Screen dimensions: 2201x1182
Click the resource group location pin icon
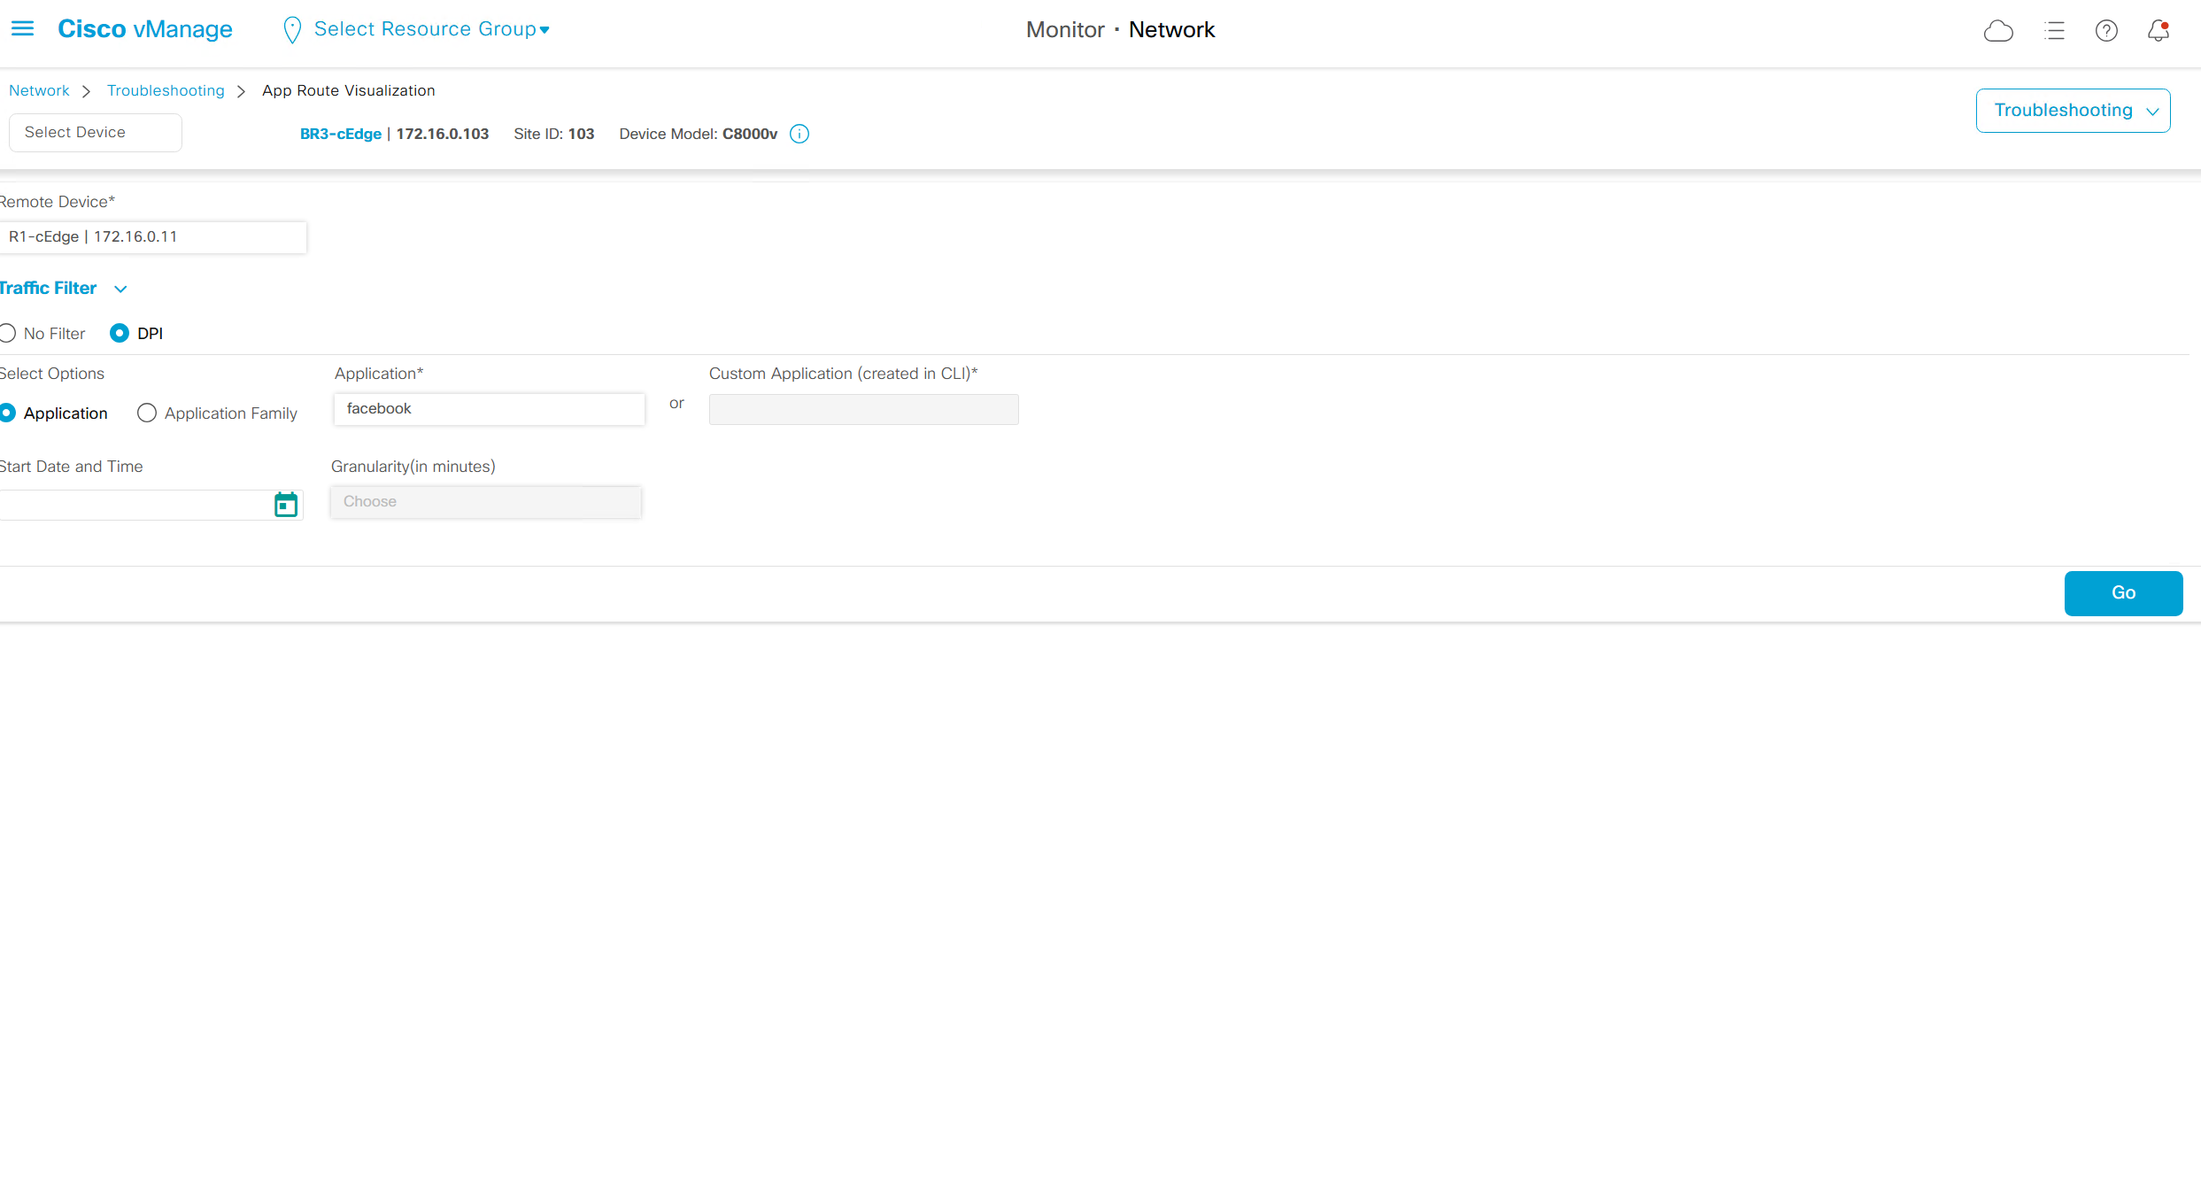point(291,30)
